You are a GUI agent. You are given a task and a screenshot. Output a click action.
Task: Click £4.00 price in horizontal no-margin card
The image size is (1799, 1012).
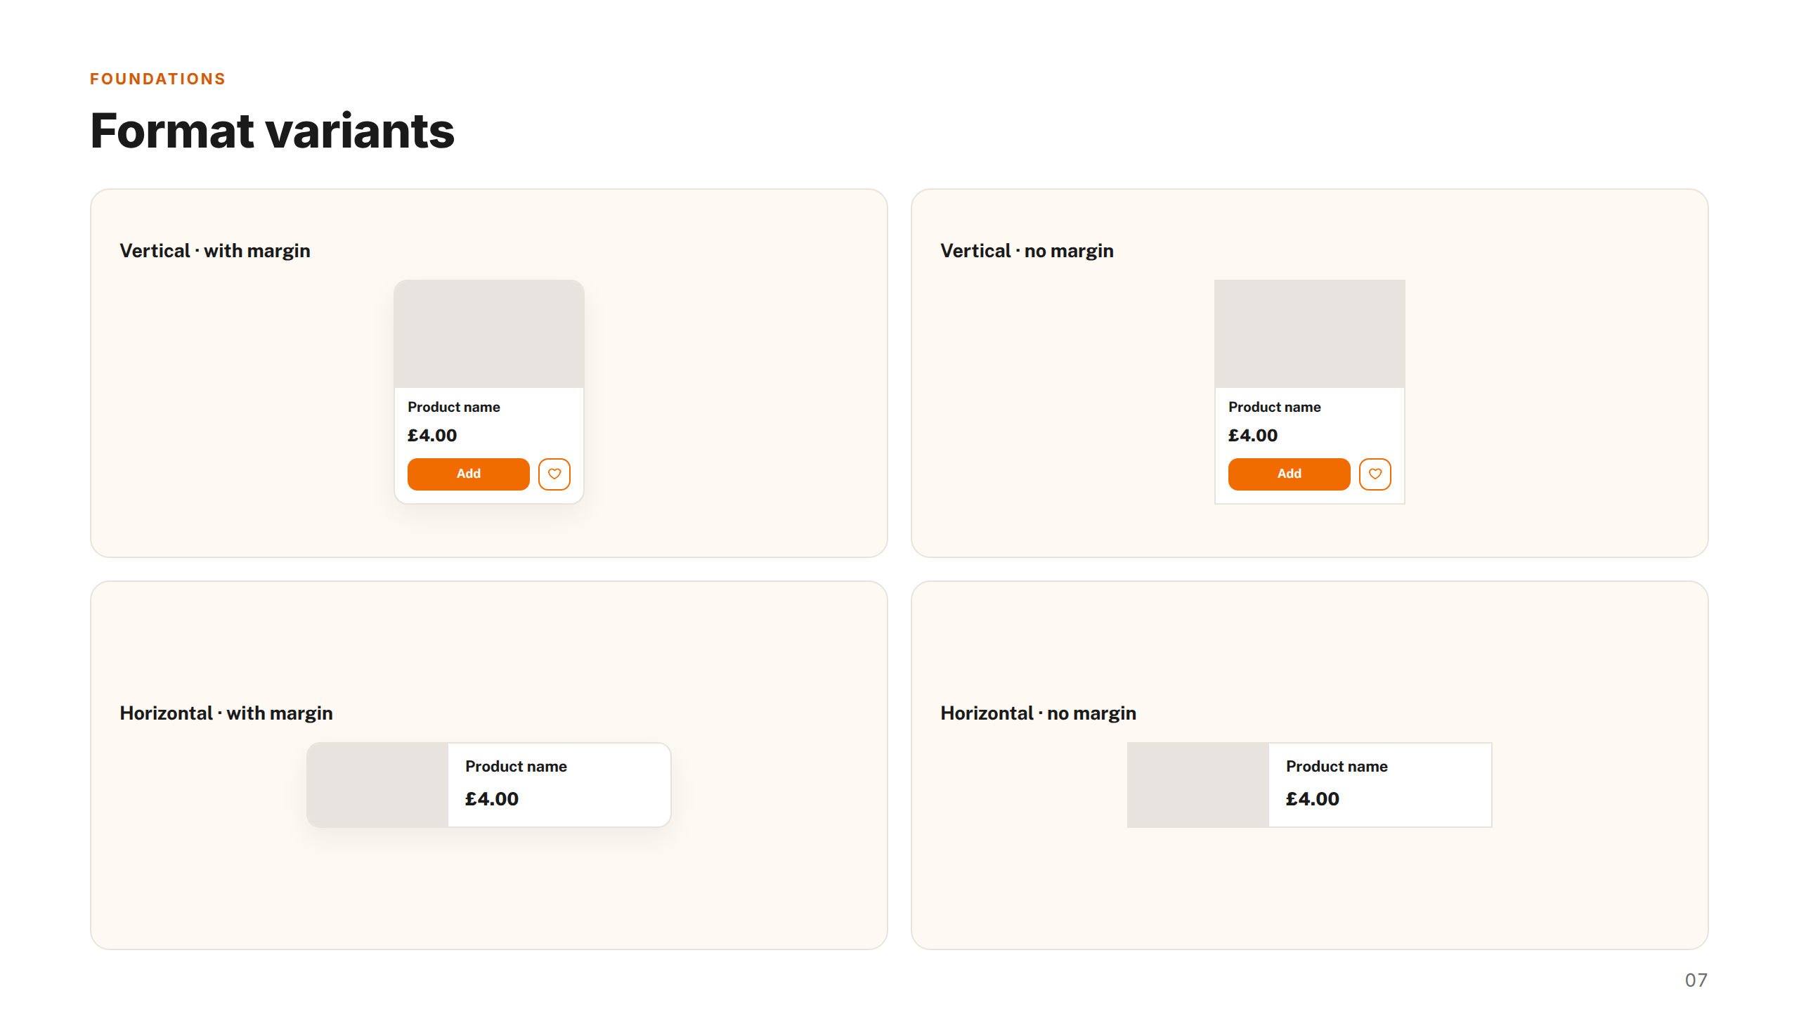pos(1313,799)
